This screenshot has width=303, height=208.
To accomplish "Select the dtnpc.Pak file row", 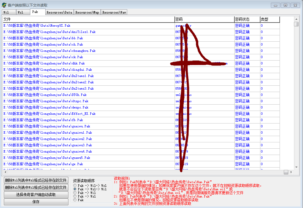I will [141, 101].
